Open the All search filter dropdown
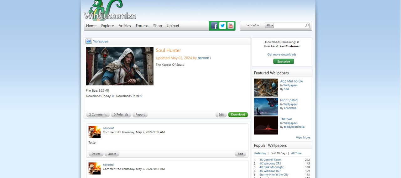 click(269, 25)
